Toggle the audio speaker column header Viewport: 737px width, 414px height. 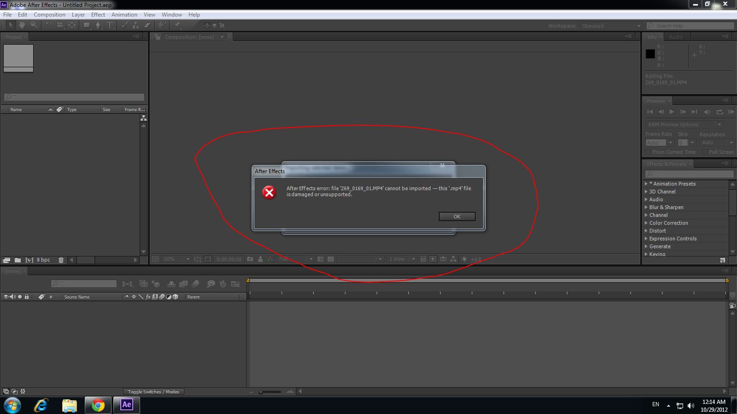(13, 297)
